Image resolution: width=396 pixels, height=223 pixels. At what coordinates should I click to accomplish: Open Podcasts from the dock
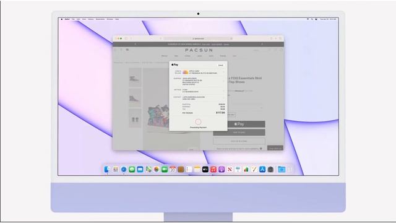[x=222, y=169]
